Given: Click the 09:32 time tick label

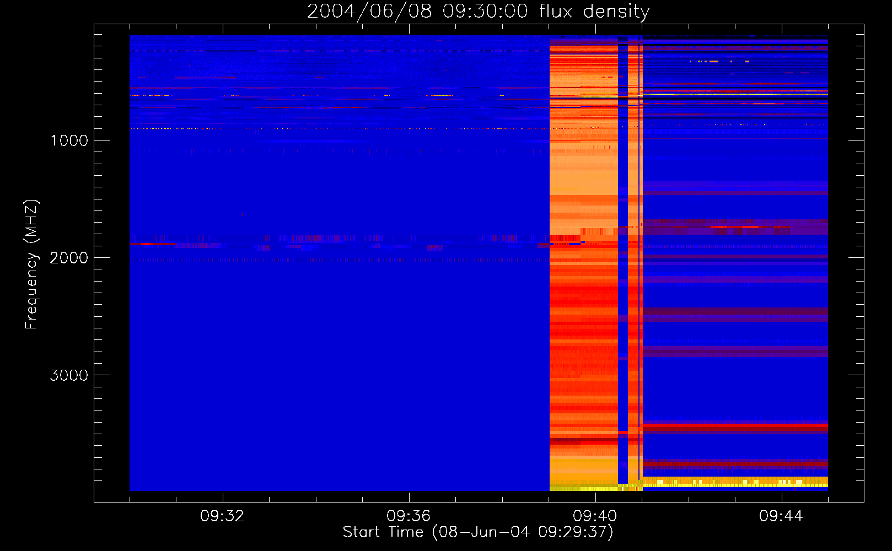Looking at the screenshot, I should [222, 516].
